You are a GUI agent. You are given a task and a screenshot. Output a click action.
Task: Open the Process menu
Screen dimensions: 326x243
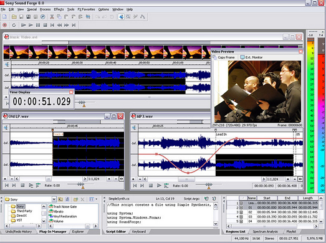(45, 9)
